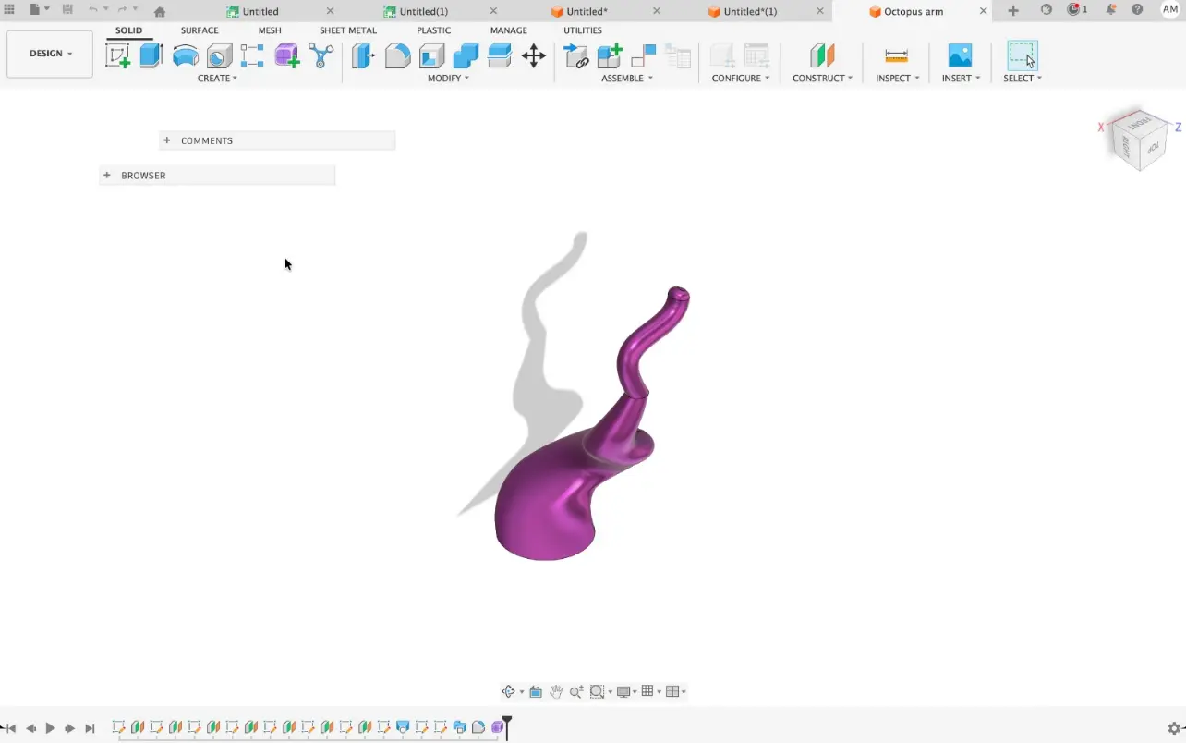Expand the COMMENTS panel
Viewport: 1186px width, 743px height.
pos(166,140)
